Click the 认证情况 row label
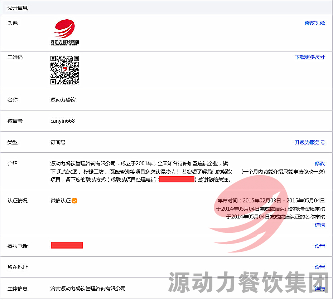This screenshot has width=333, height=300. coord(18,201)
